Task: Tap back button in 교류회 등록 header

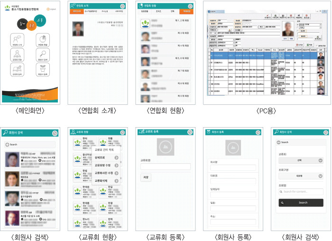Action: point(190,132)
